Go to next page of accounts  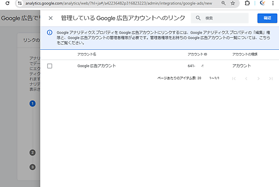pyautogui.click(x=259, y=79)
